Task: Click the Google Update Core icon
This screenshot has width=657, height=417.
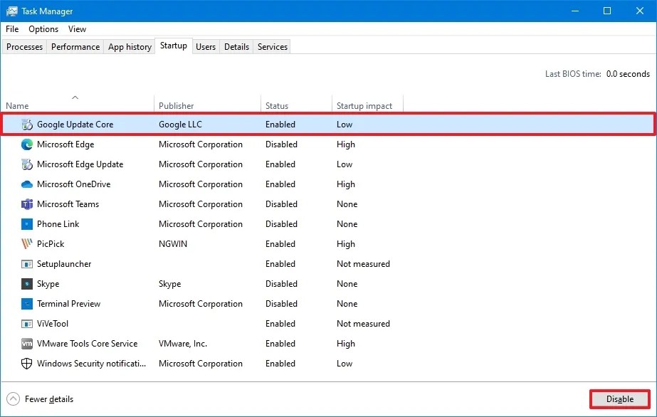Action: coord(27,125)
